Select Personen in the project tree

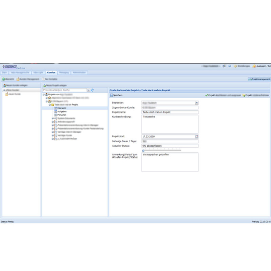click(62, 115)
